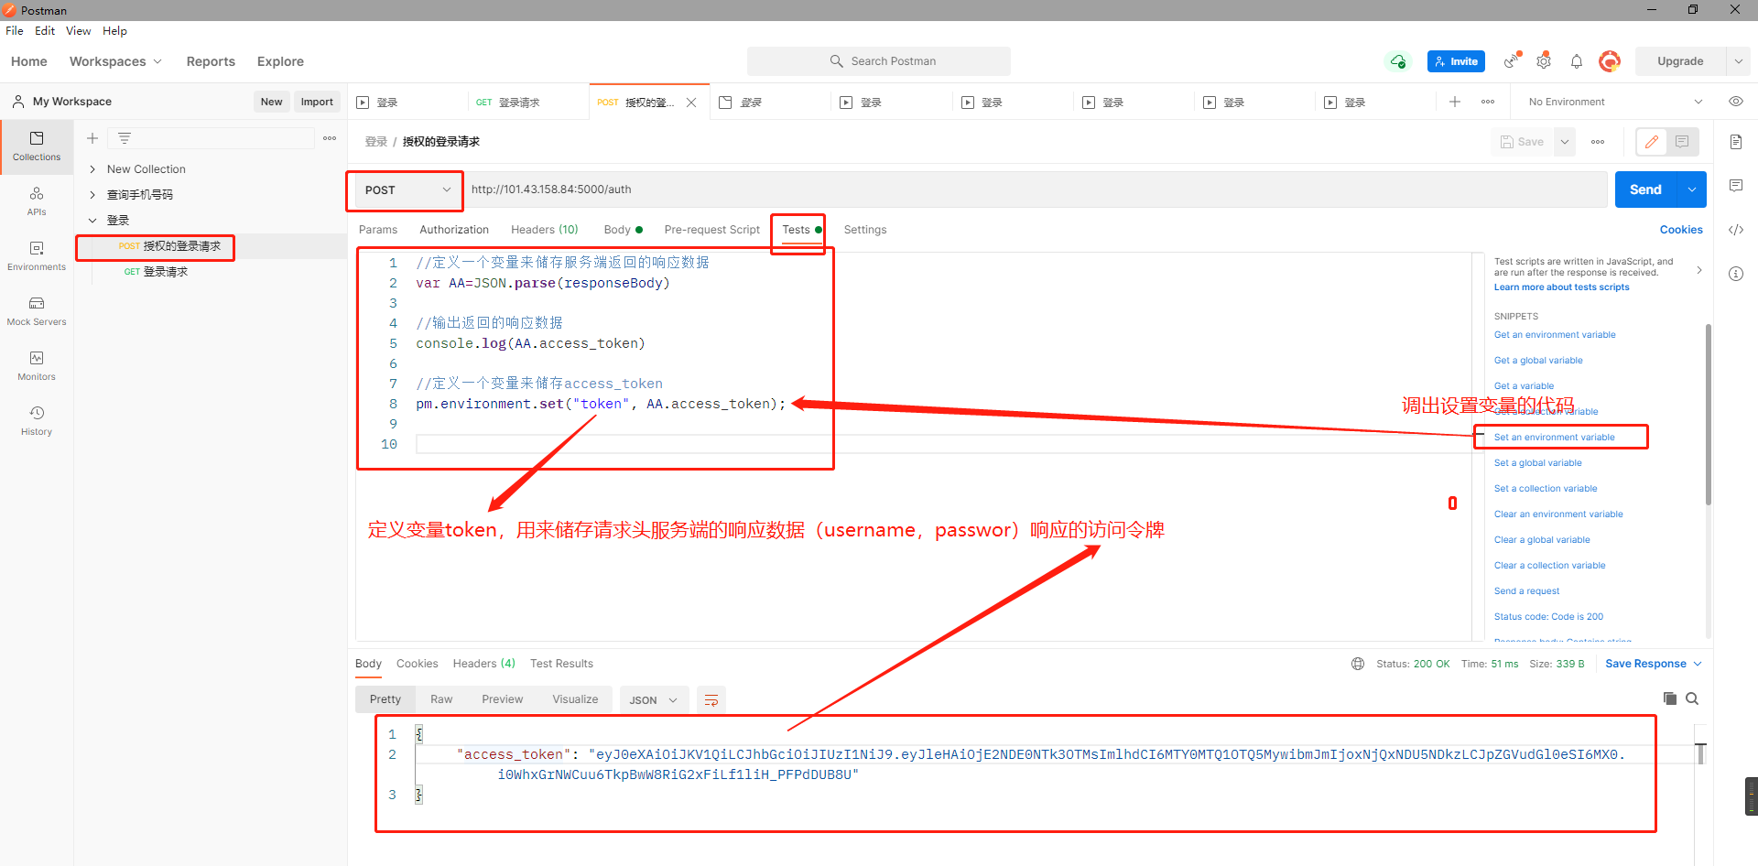Copy the response body to clipboard
Image resolution: width=1758 pixels, height=866 pixels.
coord(1670,698)
